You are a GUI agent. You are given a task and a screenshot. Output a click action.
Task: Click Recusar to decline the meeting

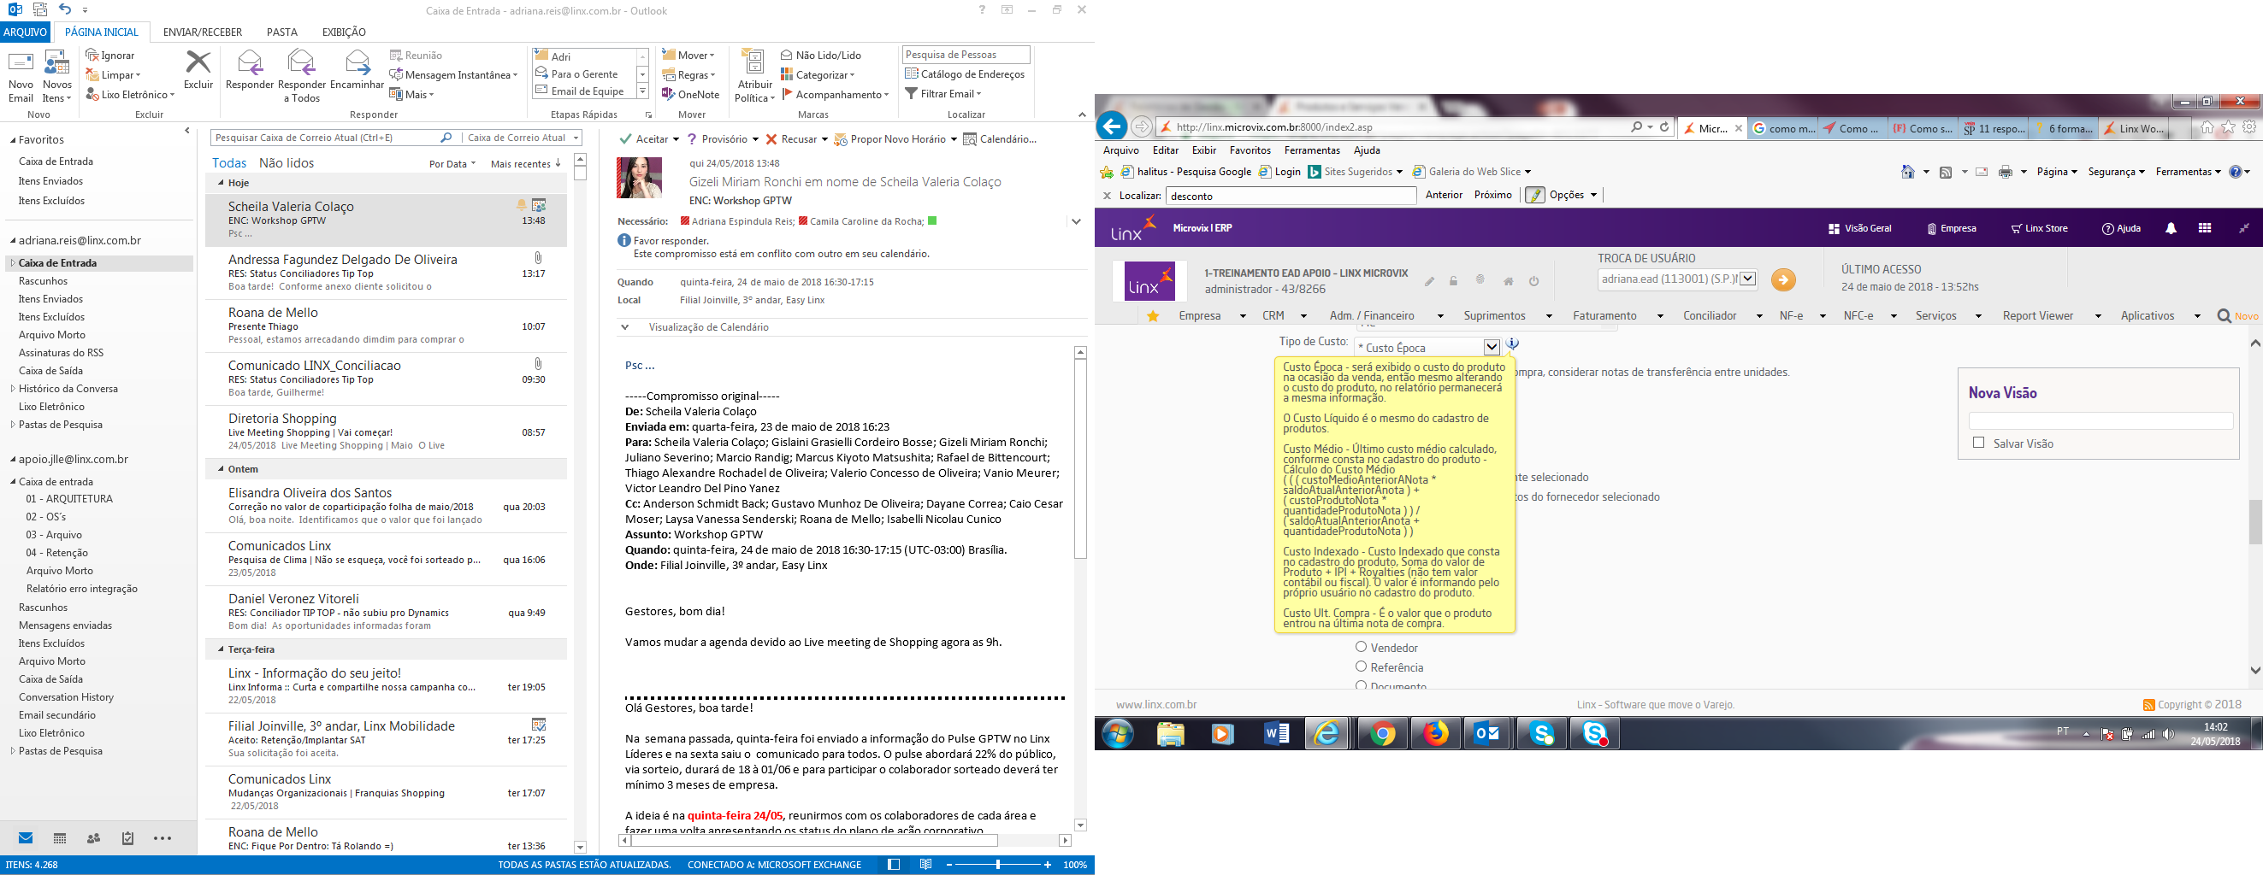click(797, 139)
